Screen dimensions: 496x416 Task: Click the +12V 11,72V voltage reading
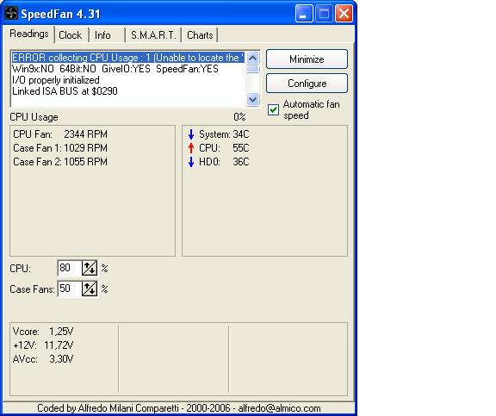43,345
